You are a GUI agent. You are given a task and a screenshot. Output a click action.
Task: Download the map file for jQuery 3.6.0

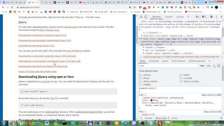(x=36, y=46)
